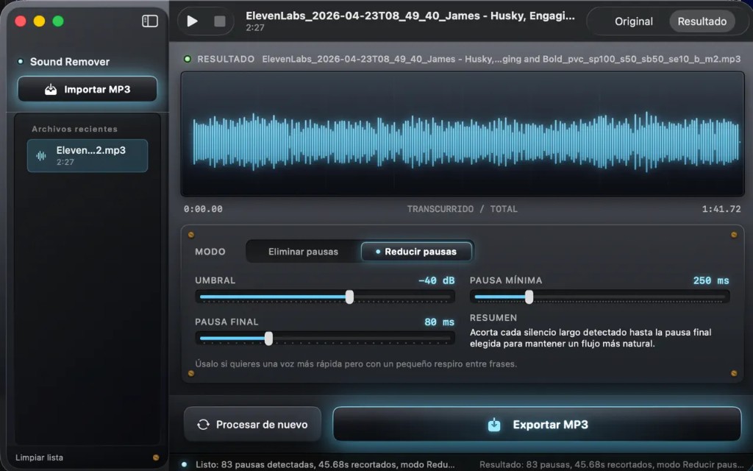Click the Pausa mínima slider handle
753x471 pixels.
529,297
